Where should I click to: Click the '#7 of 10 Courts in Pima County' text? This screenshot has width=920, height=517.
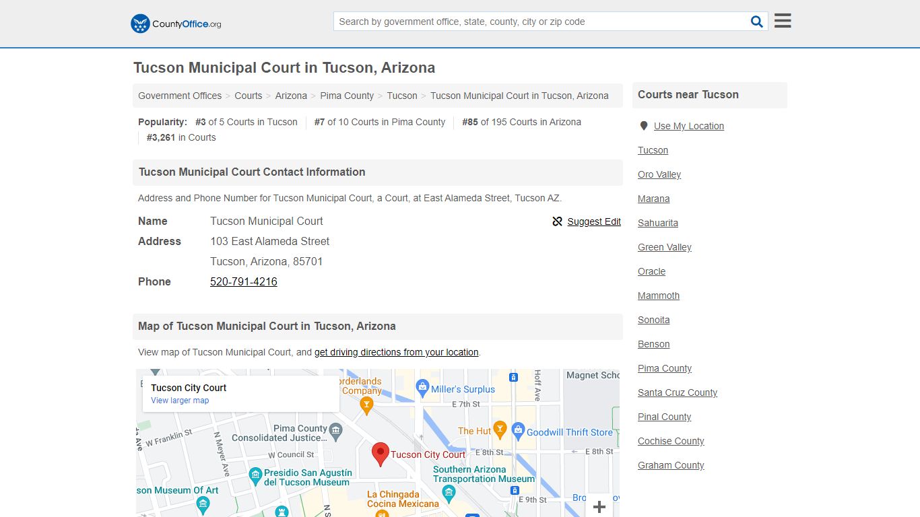(380, 122)
